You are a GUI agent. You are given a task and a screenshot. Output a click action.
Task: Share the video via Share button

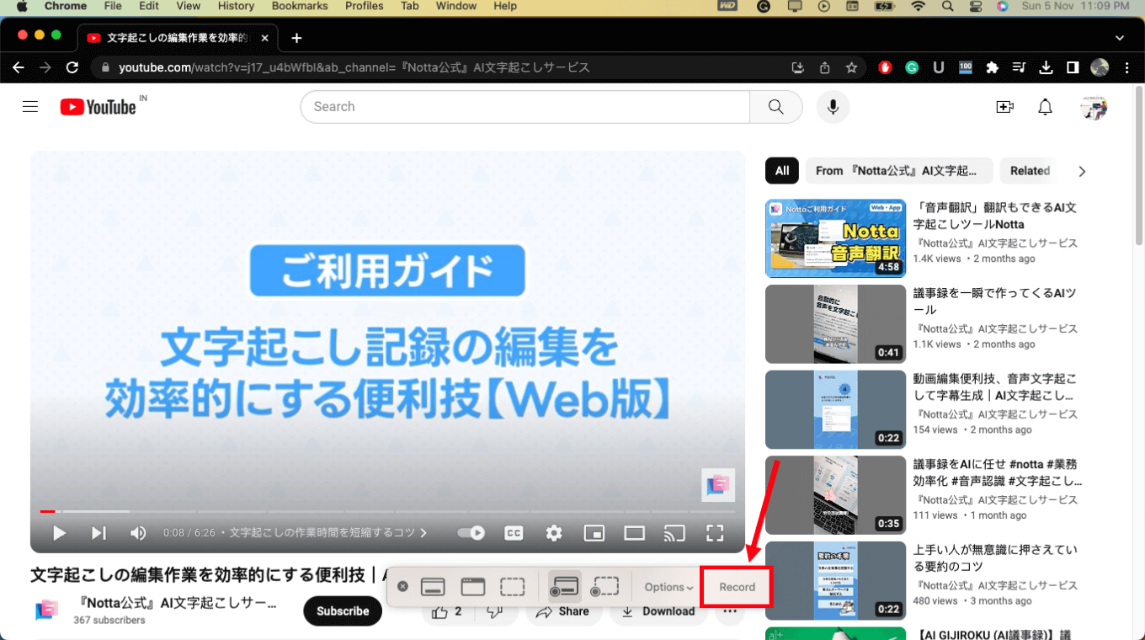click(x=563, y=611)
